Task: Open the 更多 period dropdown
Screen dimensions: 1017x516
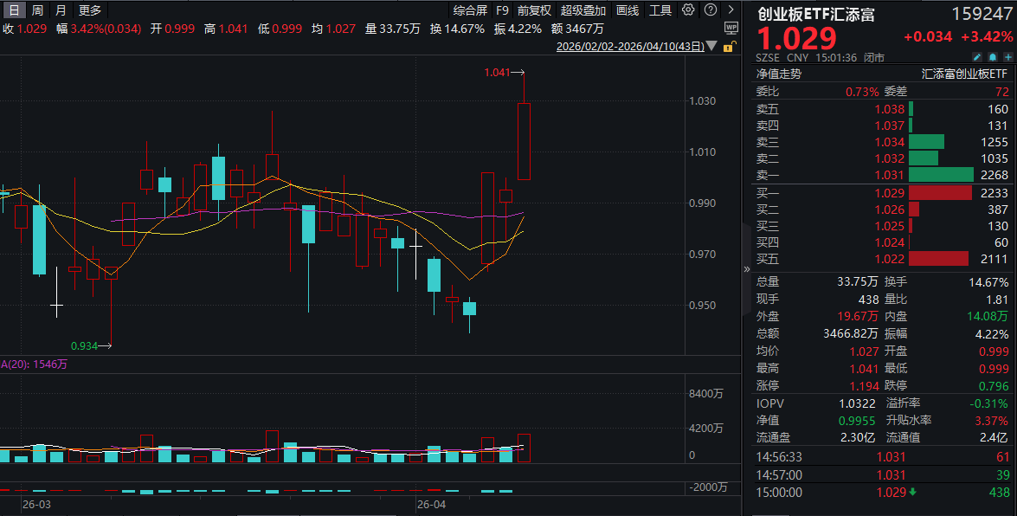Action: pyautogui.click(x=87, y=10)
